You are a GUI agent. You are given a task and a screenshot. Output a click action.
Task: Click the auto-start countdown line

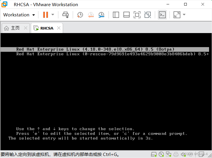coord(81,138)
